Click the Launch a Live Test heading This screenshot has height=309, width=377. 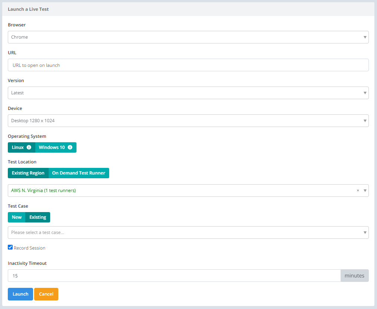coord(28,9)
